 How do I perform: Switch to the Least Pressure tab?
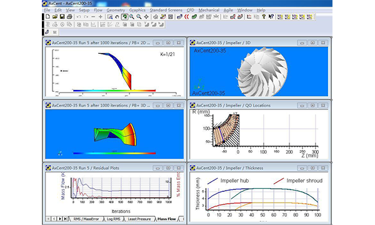[139, 219]
